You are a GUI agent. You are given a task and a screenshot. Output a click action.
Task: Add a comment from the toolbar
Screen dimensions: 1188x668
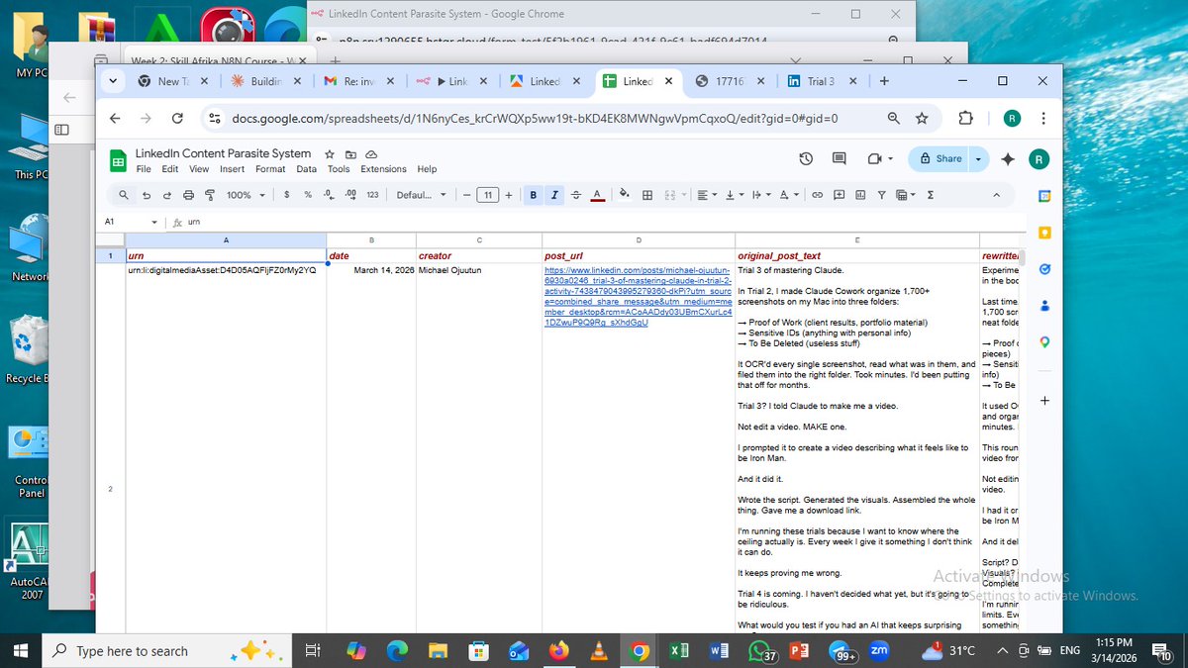[x=839, y=195]
